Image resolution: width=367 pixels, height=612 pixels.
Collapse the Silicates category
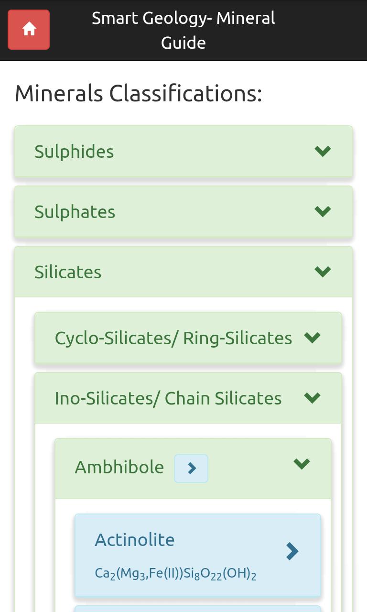point(323,271)
